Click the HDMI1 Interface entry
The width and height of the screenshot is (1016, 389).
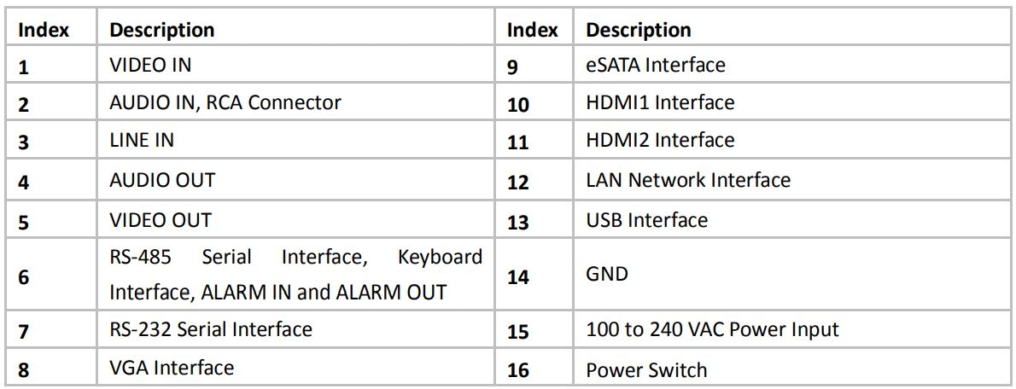click(x=660, y=102)
